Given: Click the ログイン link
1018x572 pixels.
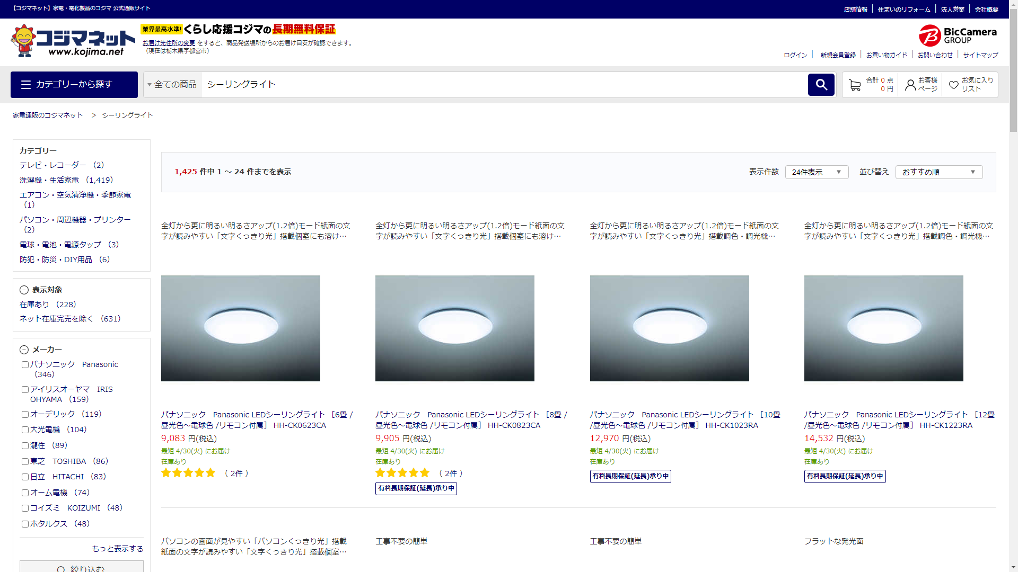Looking at the screenshot, I should 795,55.
